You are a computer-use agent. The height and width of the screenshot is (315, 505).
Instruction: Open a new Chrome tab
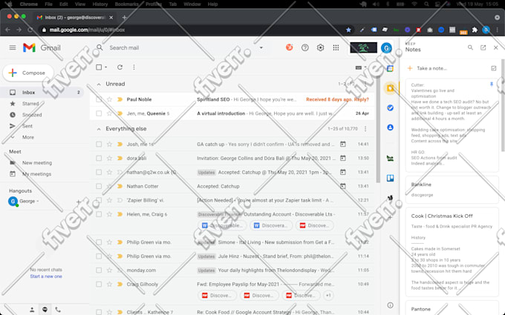click(124, 17)
